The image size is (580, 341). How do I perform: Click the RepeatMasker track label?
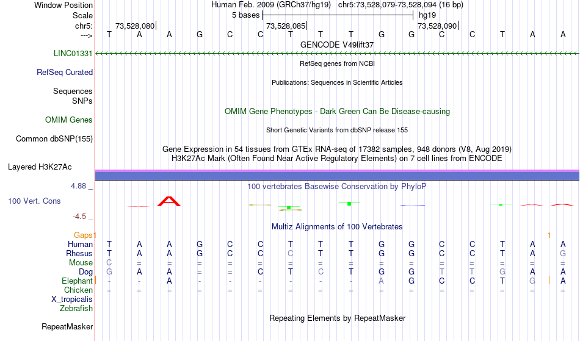click(x=67, y=326)
